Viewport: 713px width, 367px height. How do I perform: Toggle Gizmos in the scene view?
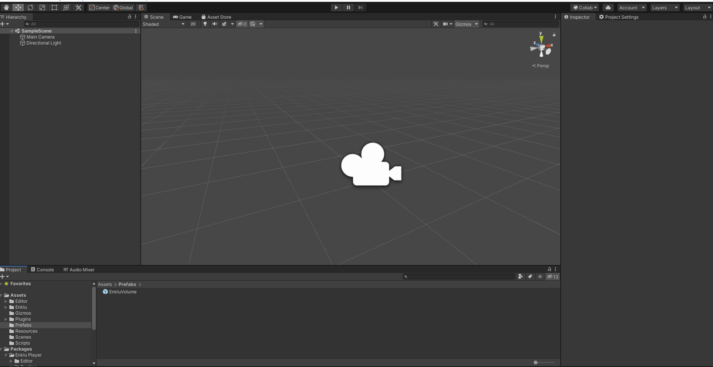click(x=463, y=24)
